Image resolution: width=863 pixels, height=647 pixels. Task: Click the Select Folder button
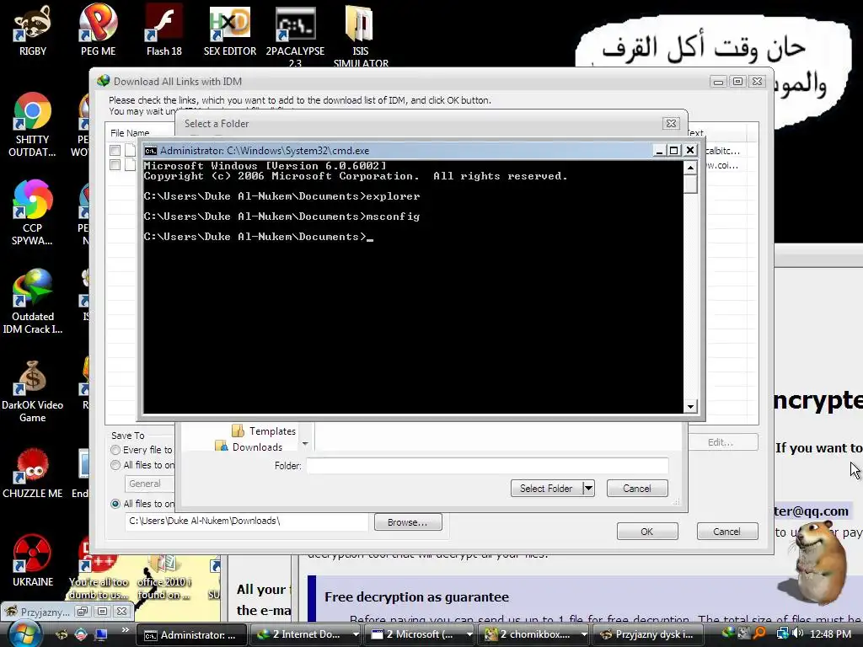click(546, 488)
